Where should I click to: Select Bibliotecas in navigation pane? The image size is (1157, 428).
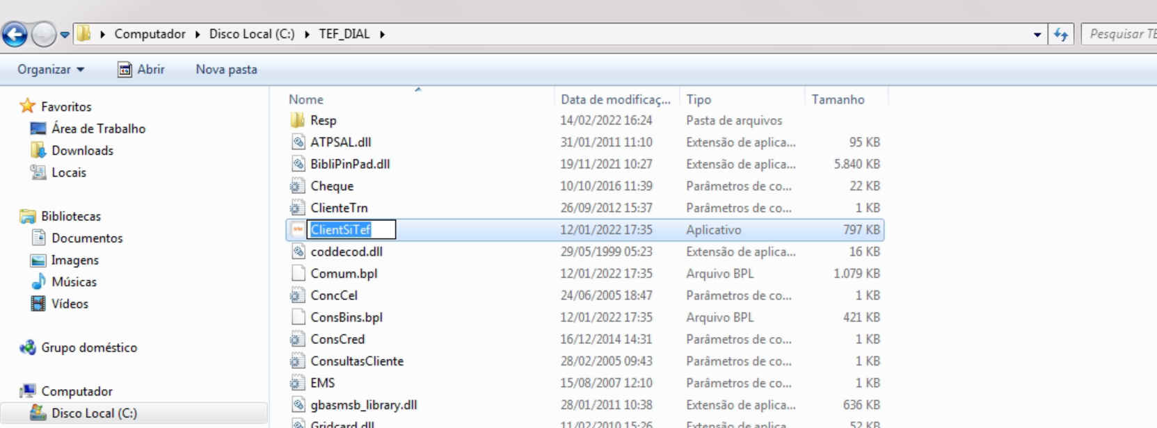[x=70, y=216]
